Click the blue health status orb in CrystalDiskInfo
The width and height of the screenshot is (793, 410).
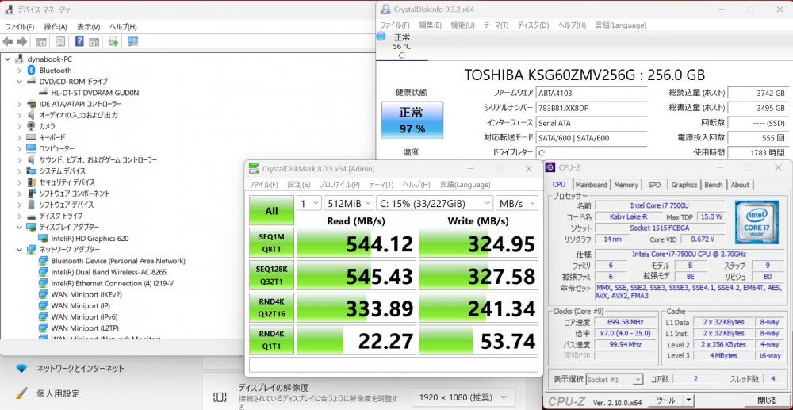(x=381, y=36)
